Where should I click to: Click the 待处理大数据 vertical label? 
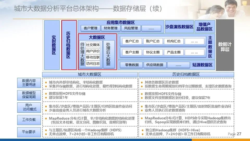tap(82, 54)
